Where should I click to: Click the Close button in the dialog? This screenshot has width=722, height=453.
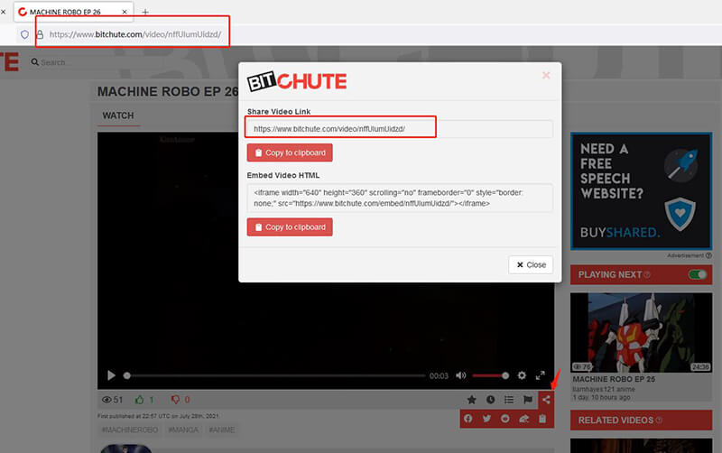(531, 264)
